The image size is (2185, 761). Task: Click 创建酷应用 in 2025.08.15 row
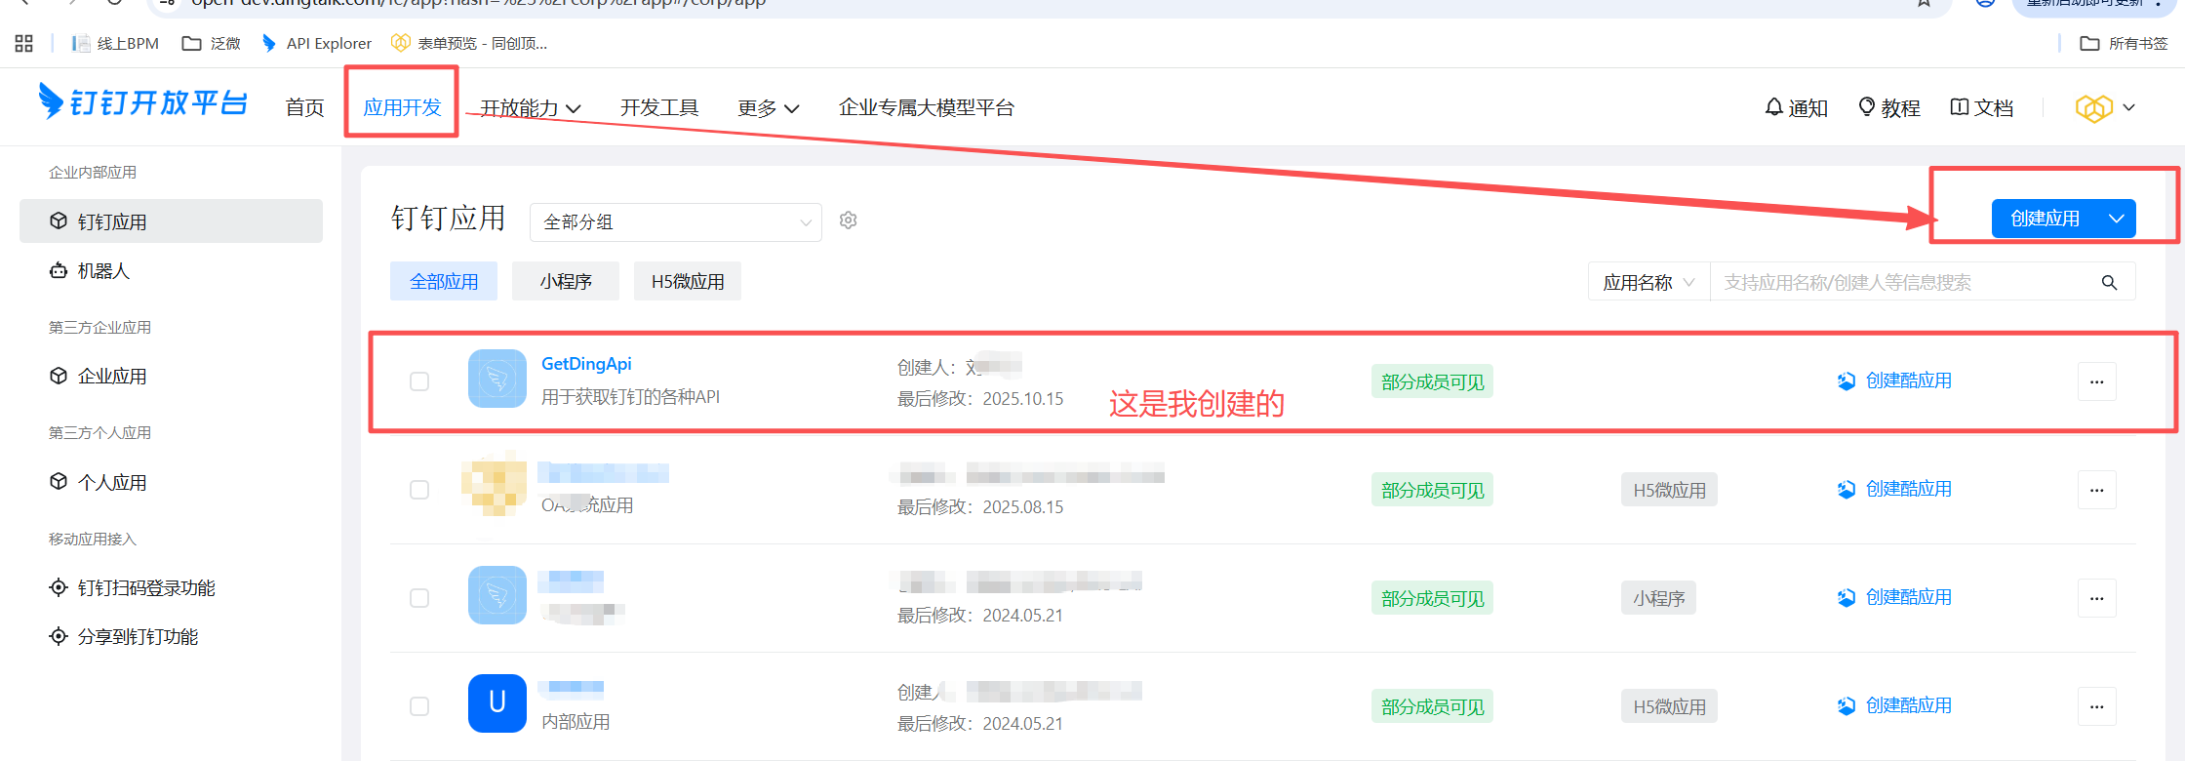(x=1894, y=489)
